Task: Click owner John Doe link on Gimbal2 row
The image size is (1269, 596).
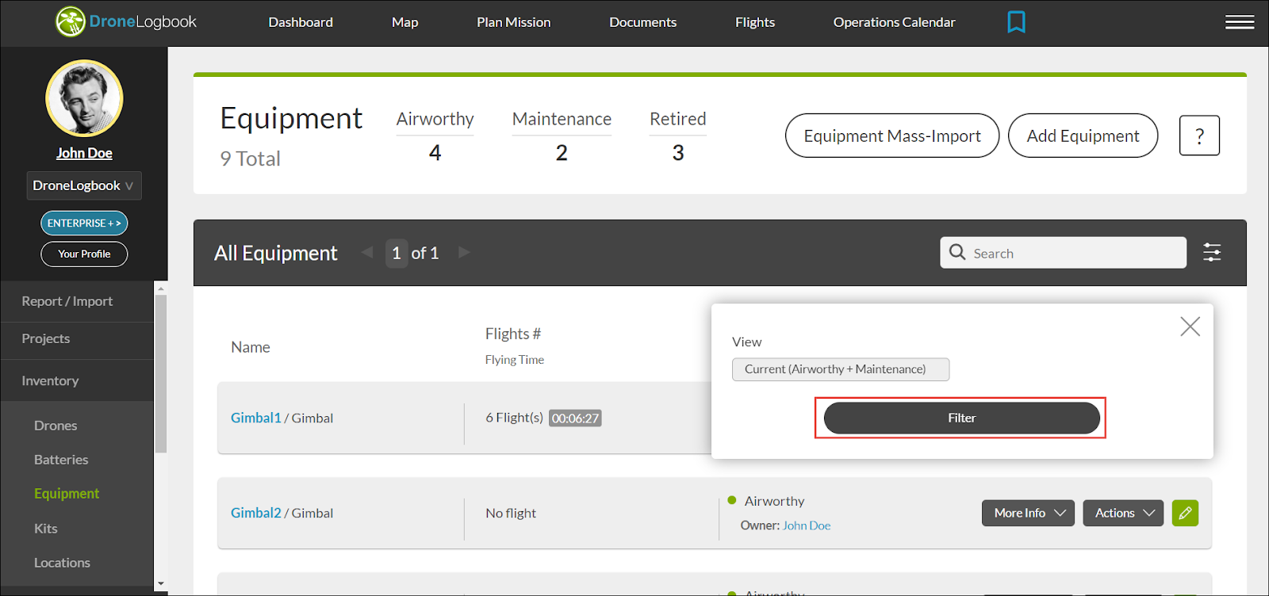Action: coord(807,525)
